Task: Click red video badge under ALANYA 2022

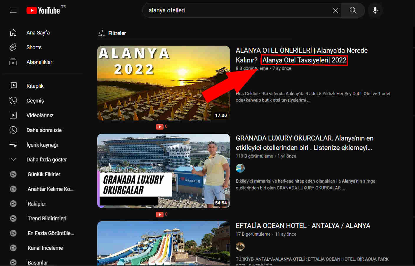Action: [160, 127]
